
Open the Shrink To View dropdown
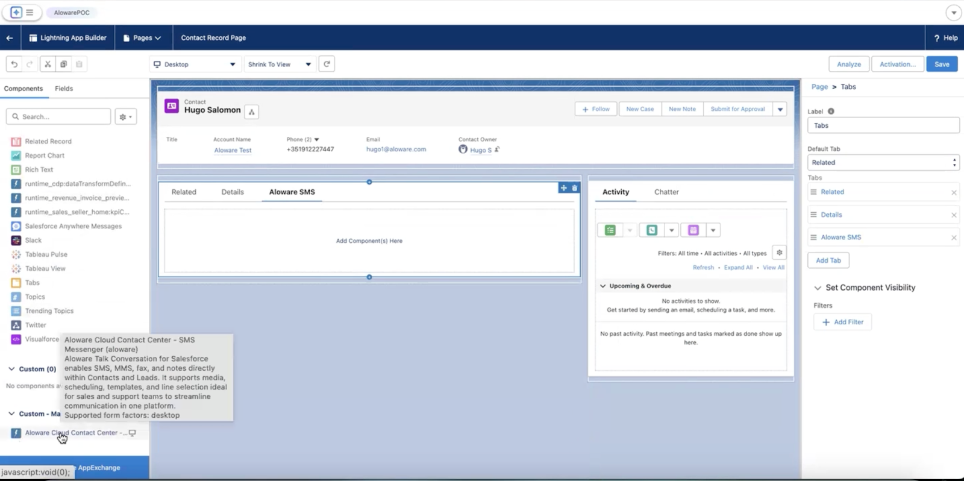pos(280,64)
